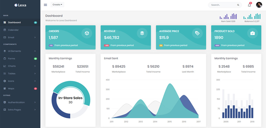Click the Extra Pages sidebar icon
The width and height of the screenshot is (266, 128).
[5, 110]
